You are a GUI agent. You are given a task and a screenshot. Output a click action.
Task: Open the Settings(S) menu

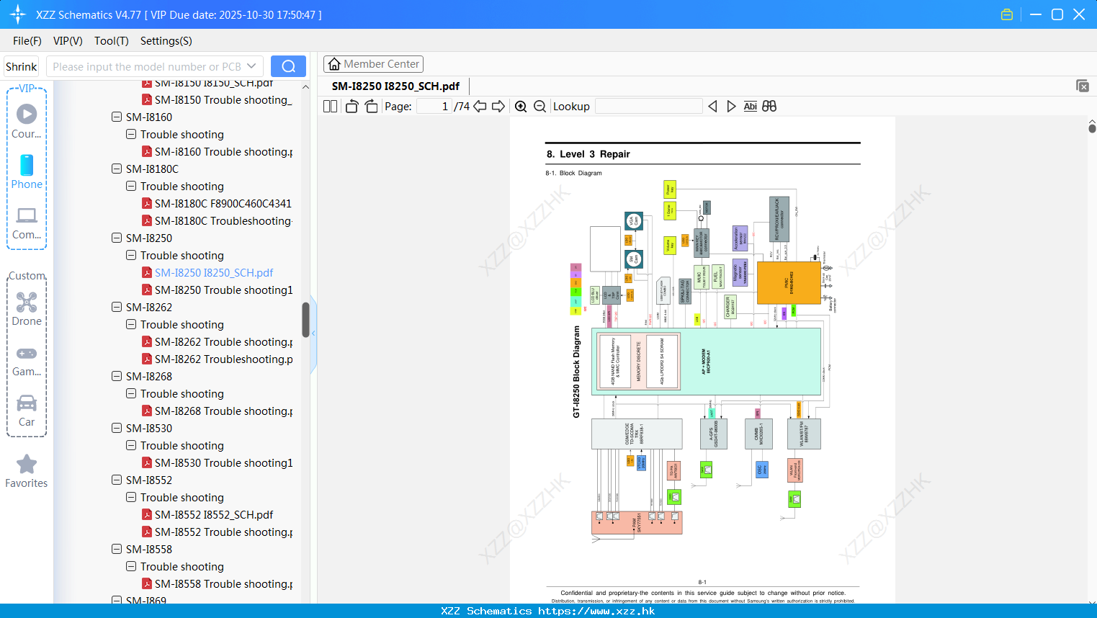tap(166, 41)
